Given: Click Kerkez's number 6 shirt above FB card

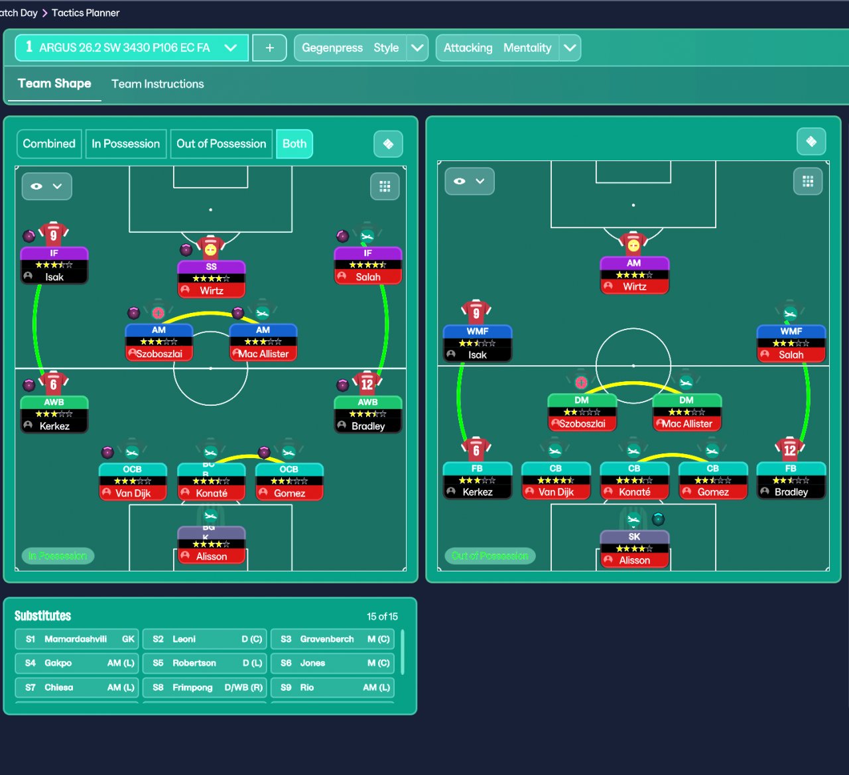Looking at the screenshot, I should [x=476, y=449].
